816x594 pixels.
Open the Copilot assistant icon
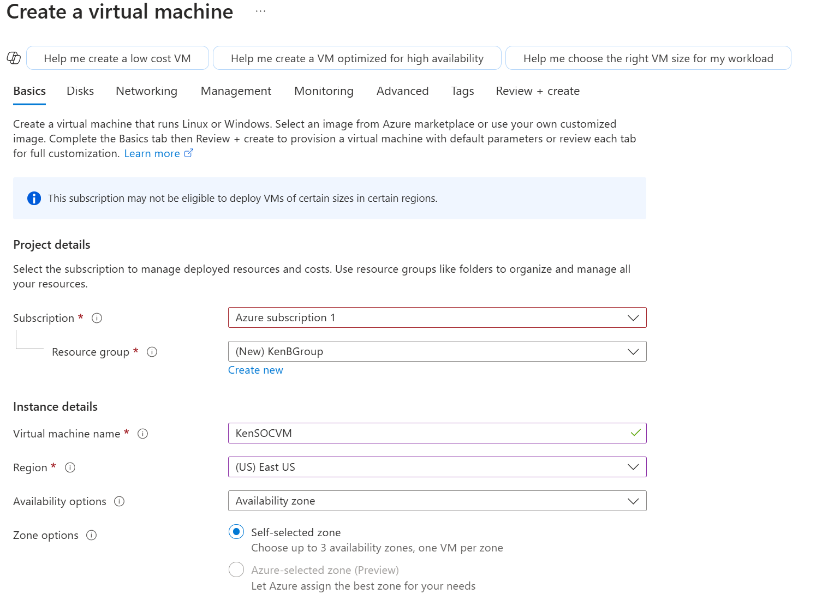click(14, 58)
